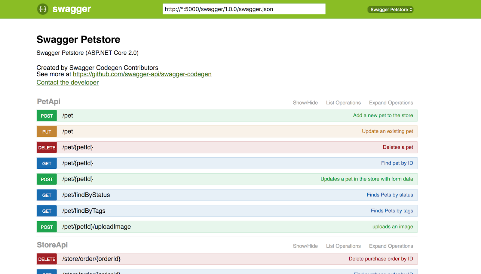Image resolution: width=481 pixels, height=274 pixels.
Task: Open the /pet path in the PUT row
Action: point(68,132)
